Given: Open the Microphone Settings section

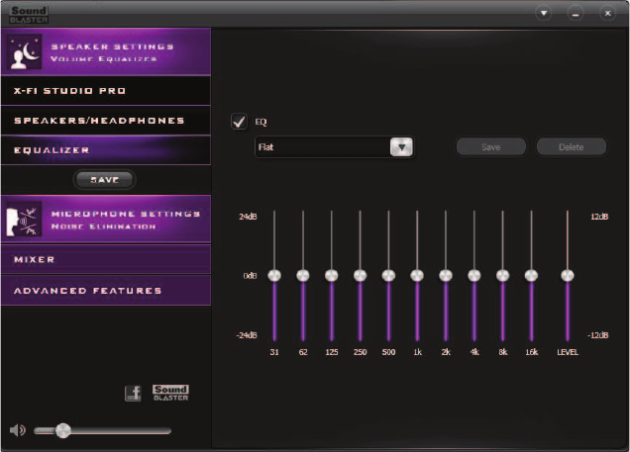Looking at the screenshot, I should tap(106, 219).
